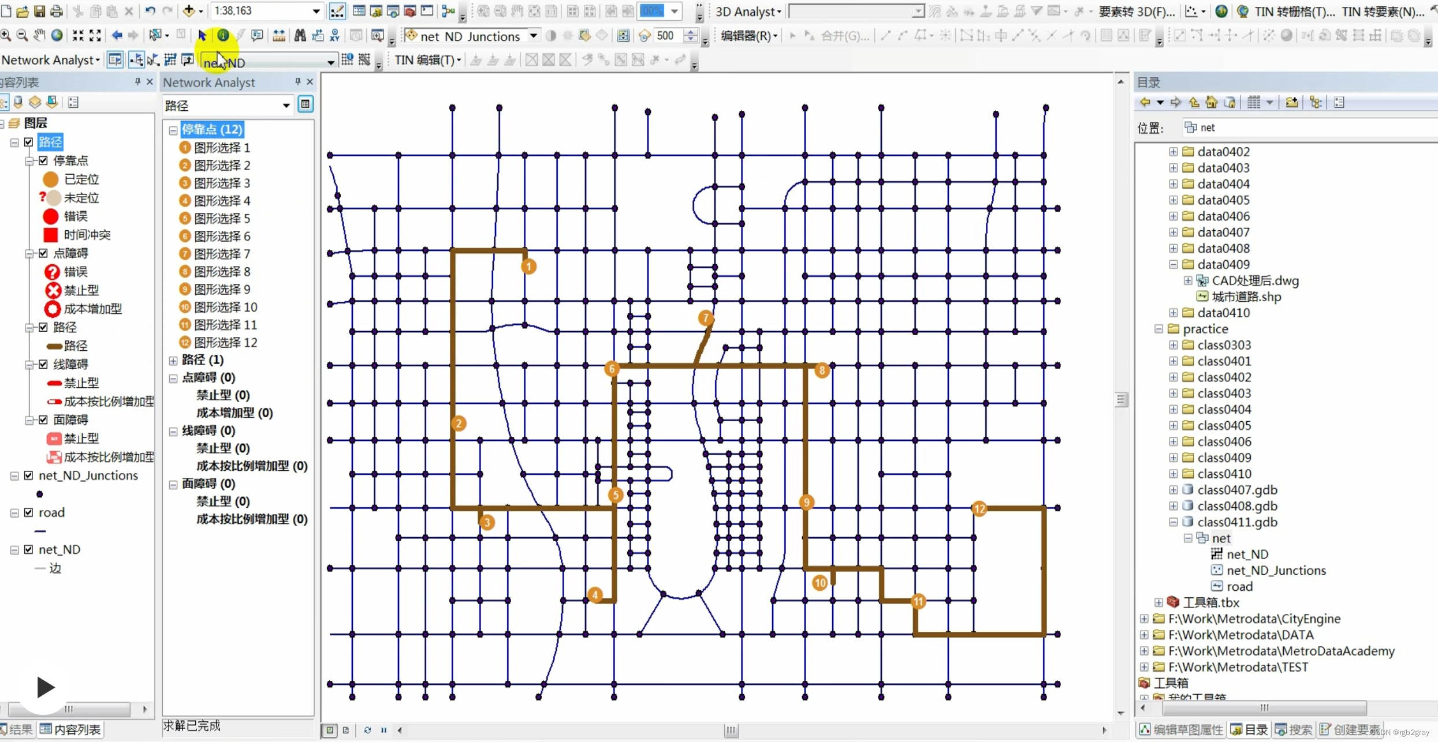Open the Find binoculars tool
This screenshot has width=1438, height=742.
point(300,36)
